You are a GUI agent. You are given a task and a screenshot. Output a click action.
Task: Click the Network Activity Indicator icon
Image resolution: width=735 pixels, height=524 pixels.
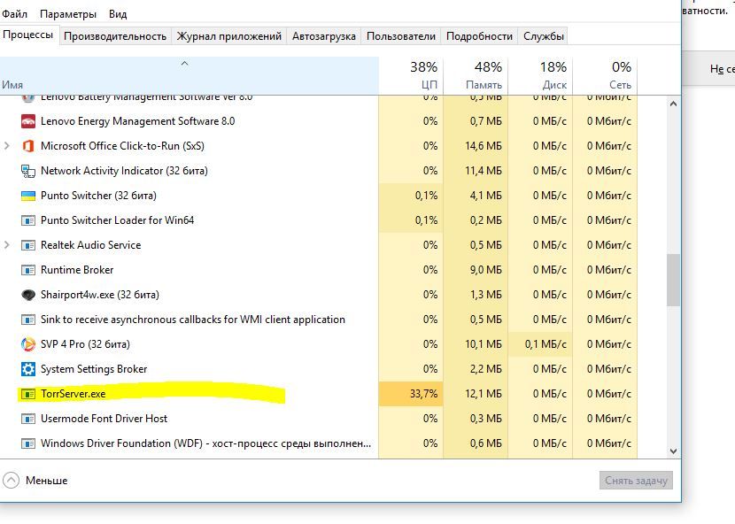click(x=28, y=171)
